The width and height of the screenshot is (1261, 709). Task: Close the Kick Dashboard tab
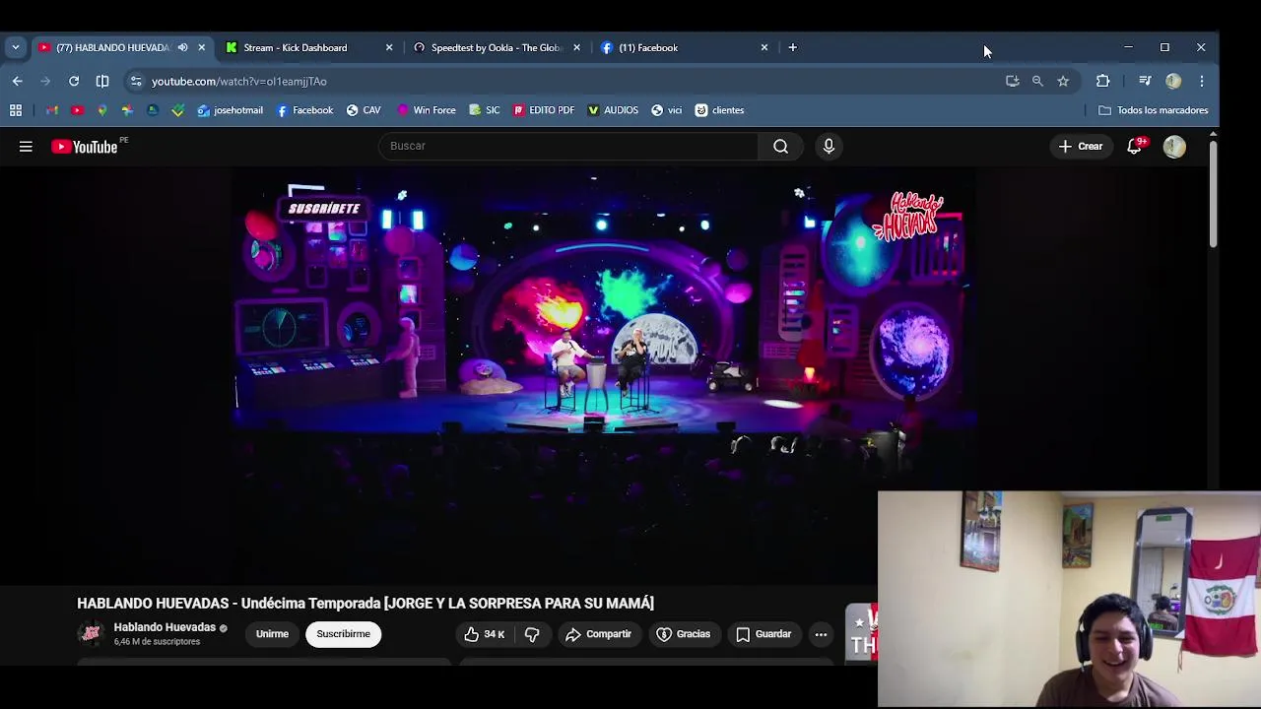389,47
